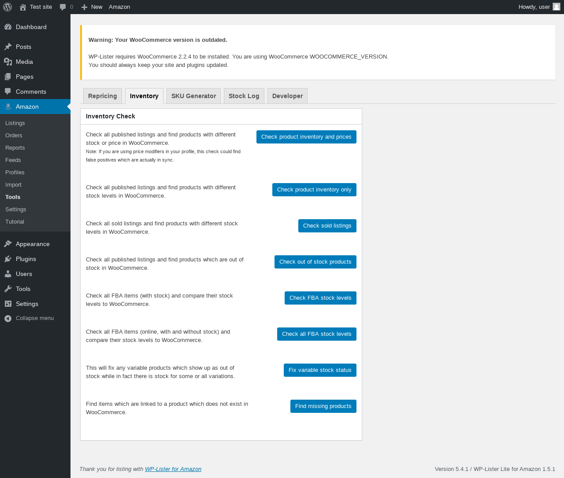Click the Inventory Check heading
The width and height of the screenshot is (564, 478).
(x=111, y=116)
